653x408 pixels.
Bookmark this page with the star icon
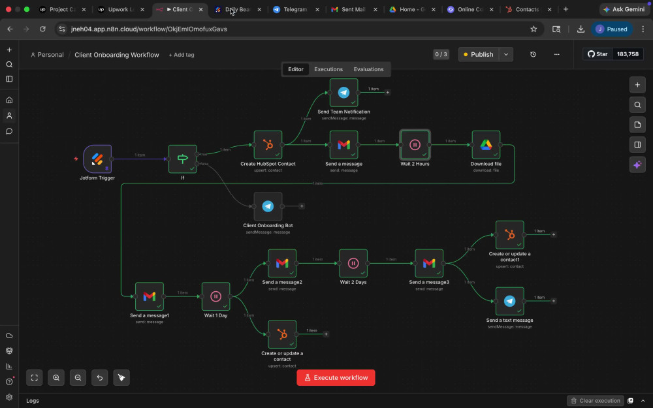(534, 29)
